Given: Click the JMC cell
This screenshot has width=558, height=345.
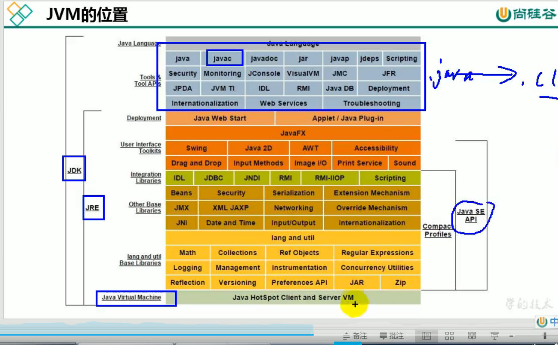Looking at the screenshot, I should coord(340,73).
